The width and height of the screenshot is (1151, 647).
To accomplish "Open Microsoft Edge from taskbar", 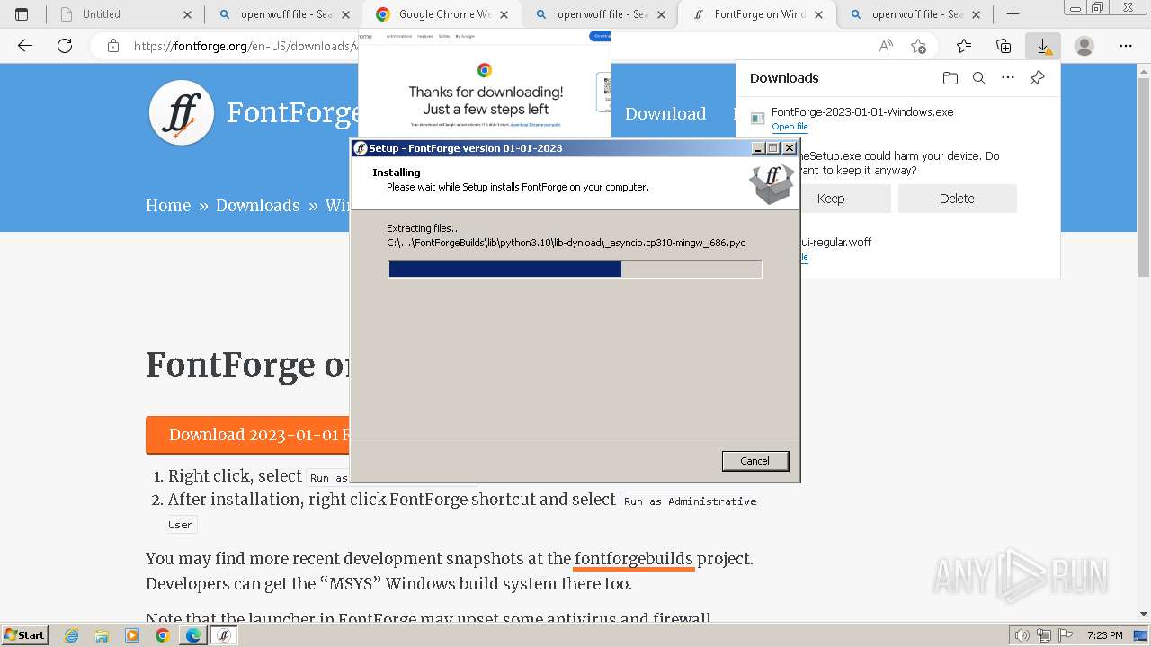I will point(193,635).
